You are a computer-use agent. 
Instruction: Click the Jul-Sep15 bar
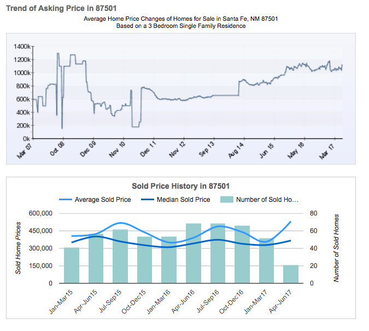click(120, 256)
